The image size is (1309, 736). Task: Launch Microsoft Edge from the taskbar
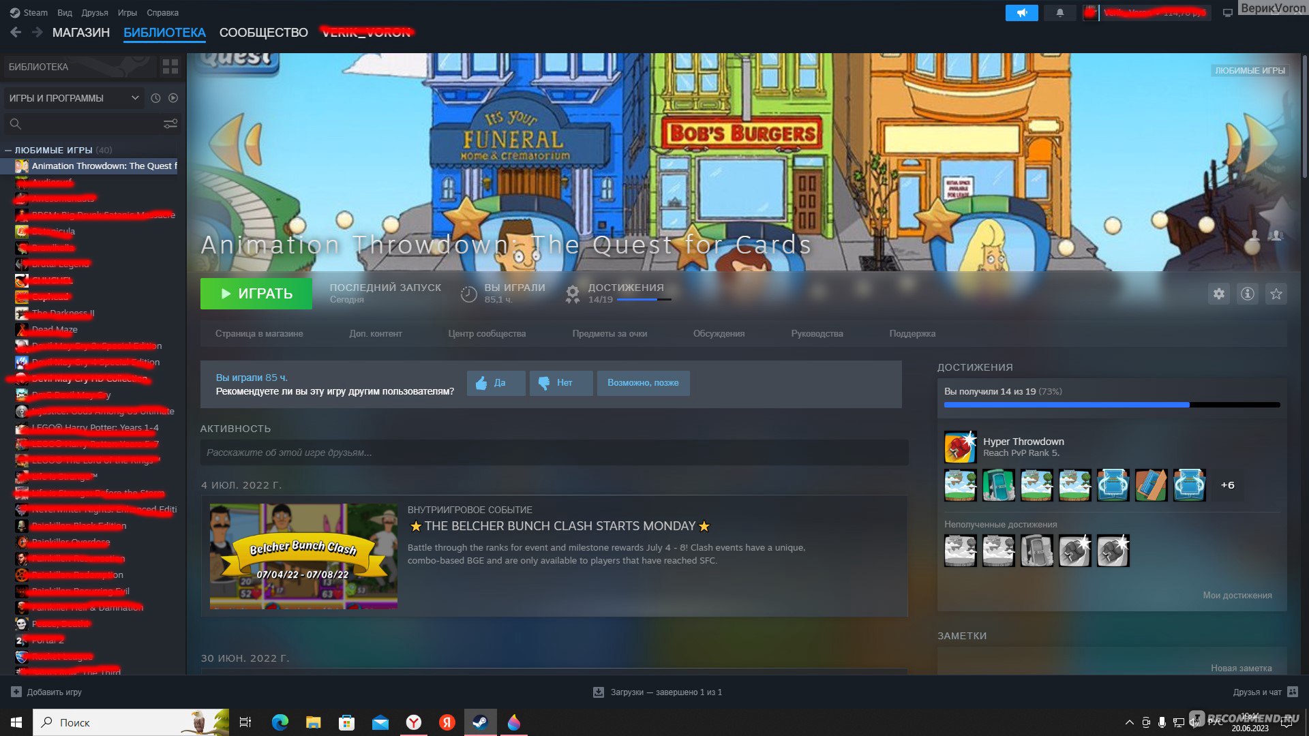pos(280,722)
